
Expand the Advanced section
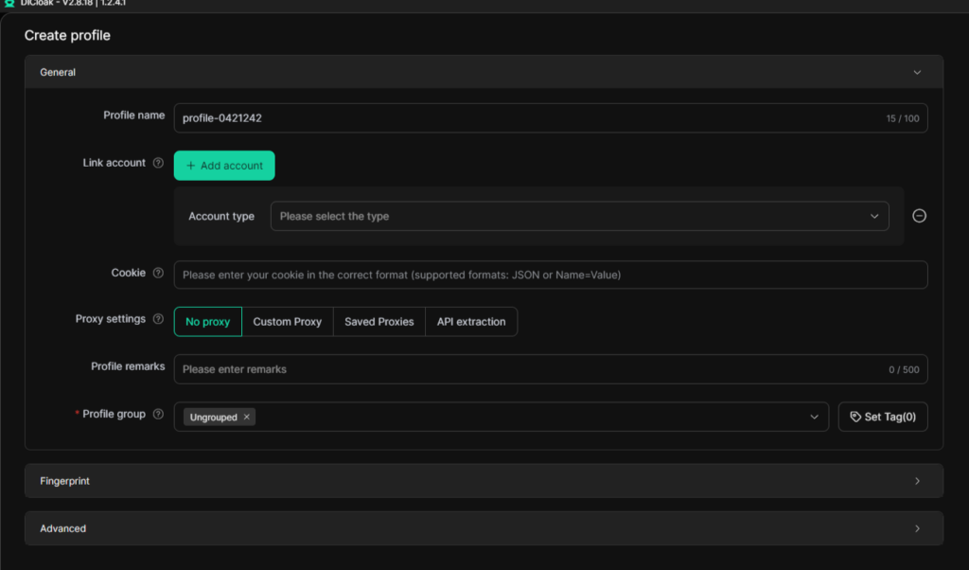[483, 528]
